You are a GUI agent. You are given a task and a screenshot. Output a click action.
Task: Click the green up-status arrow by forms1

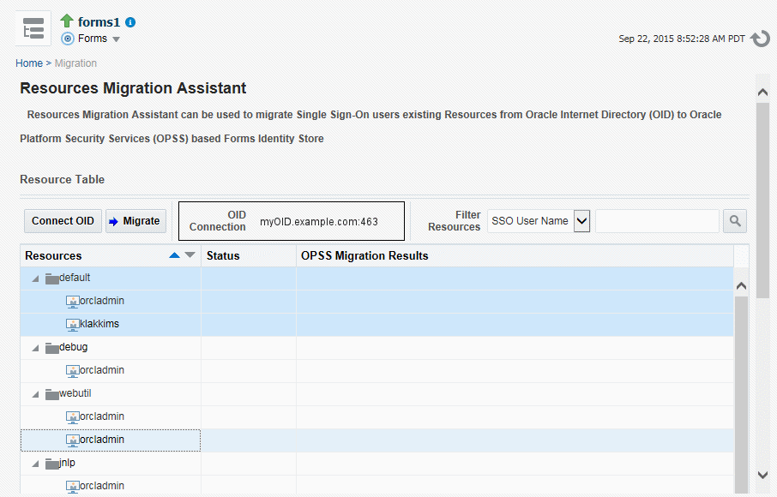[67, 21]
